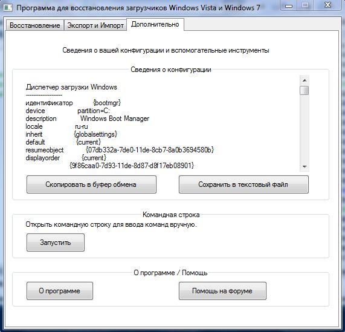Click Windows Boot Manager description text
345x332 pixels.
pos(115,119)
